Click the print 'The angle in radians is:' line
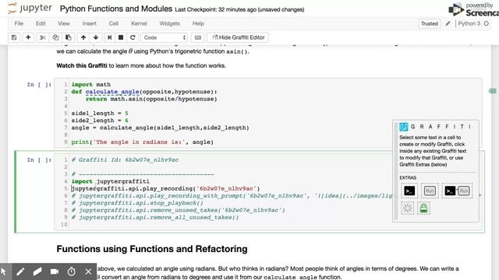Viewport: 499px width, 280px height. 142,142
